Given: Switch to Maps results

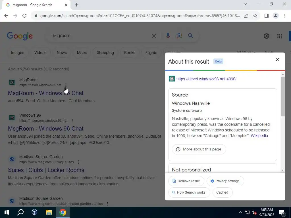Looking at the screenshot, I should point(82,53).
